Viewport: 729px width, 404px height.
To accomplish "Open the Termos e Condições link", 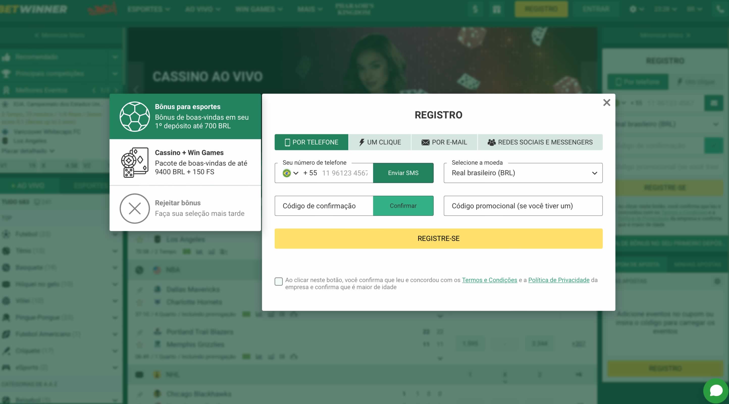I will pos(489,280).
